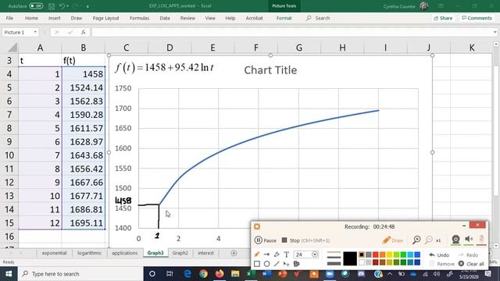Click the Windows taskbar search box
The image size is (500, 281).
tap(80, 274)
